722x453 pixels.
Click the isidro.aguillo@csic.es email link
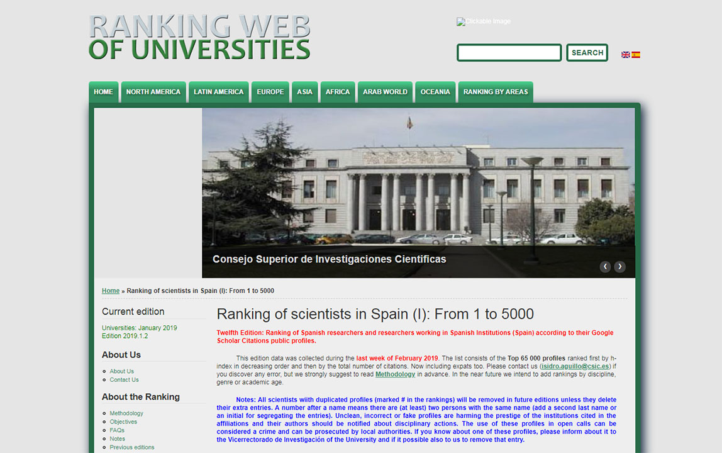click(575, 366)
